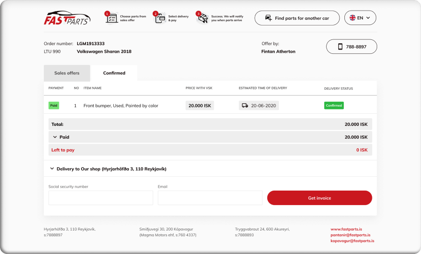Open the EN language dropdown
Image resolution: width=421 pixels, height=254 pixels.
360,18
